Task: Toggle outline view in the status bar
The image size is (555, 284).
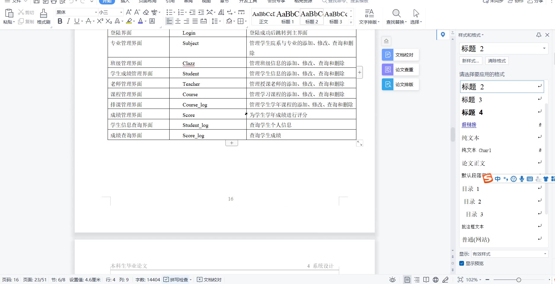Action: (417, 280)
